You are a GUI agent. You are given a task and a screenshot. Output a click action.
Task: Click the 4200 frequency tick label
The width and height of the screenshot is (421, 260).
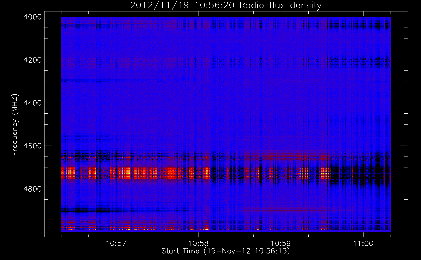[33, 60]
